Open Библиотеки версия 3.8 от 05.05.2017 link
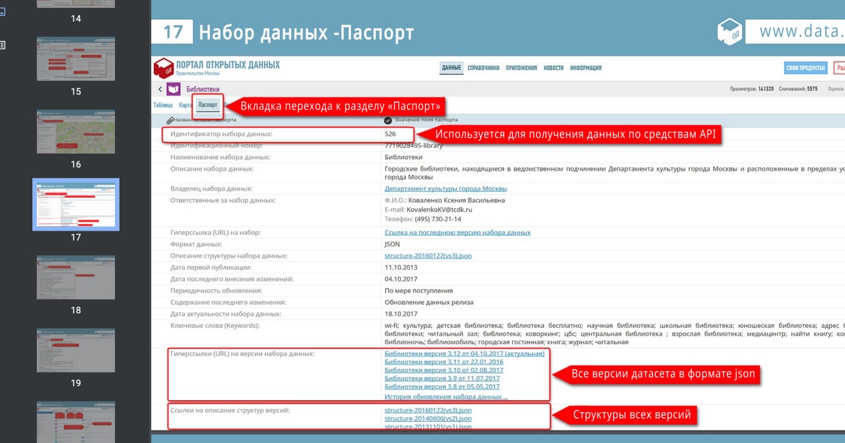Screen dimensions: 845x443 [442, 387]
